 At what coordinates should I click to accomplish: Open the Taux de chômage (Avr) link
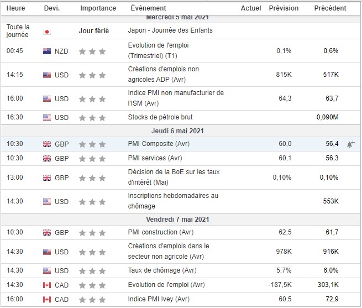point(161,271)
